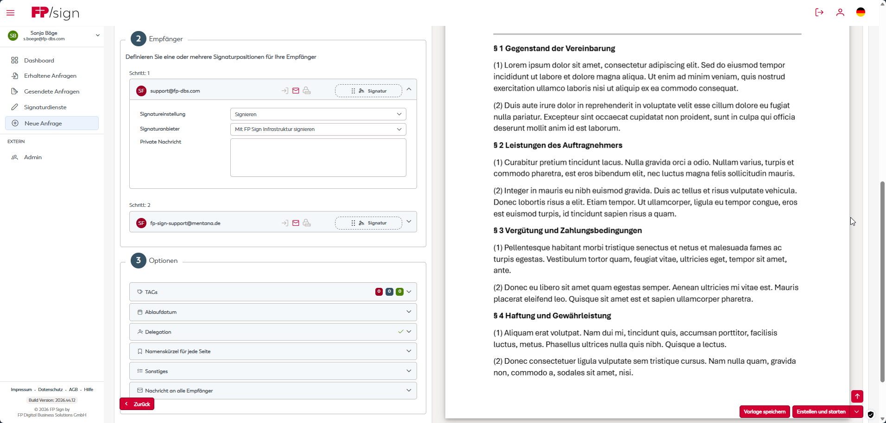Click the stamp/lock icon for support@fp-dbs.com

click(x=307, y=91)
